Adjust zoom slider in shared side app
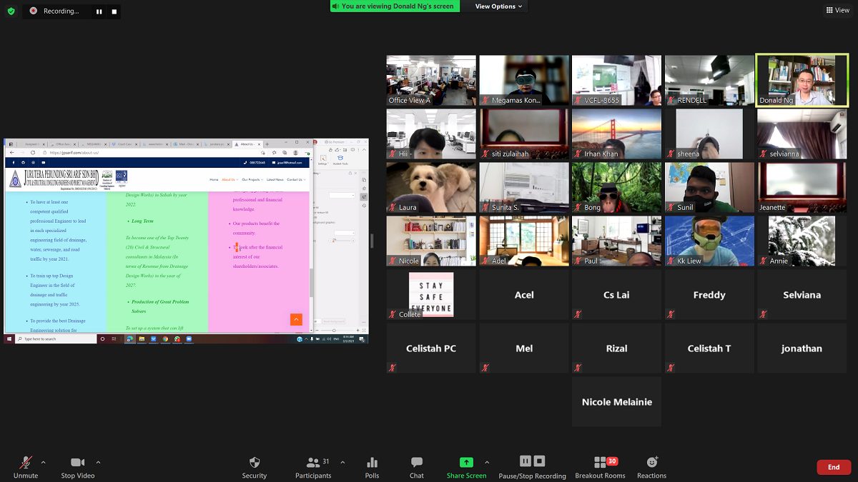The height and width of the screenshot is (482, 858). pyautogui.click(x=333, y=330)
